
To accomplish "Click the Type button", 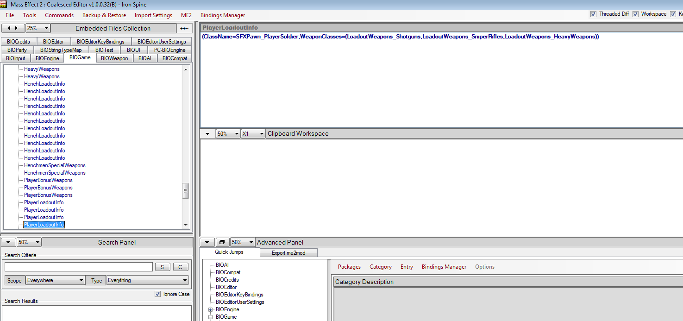I will pyautogui.click(x=97, y=280).
